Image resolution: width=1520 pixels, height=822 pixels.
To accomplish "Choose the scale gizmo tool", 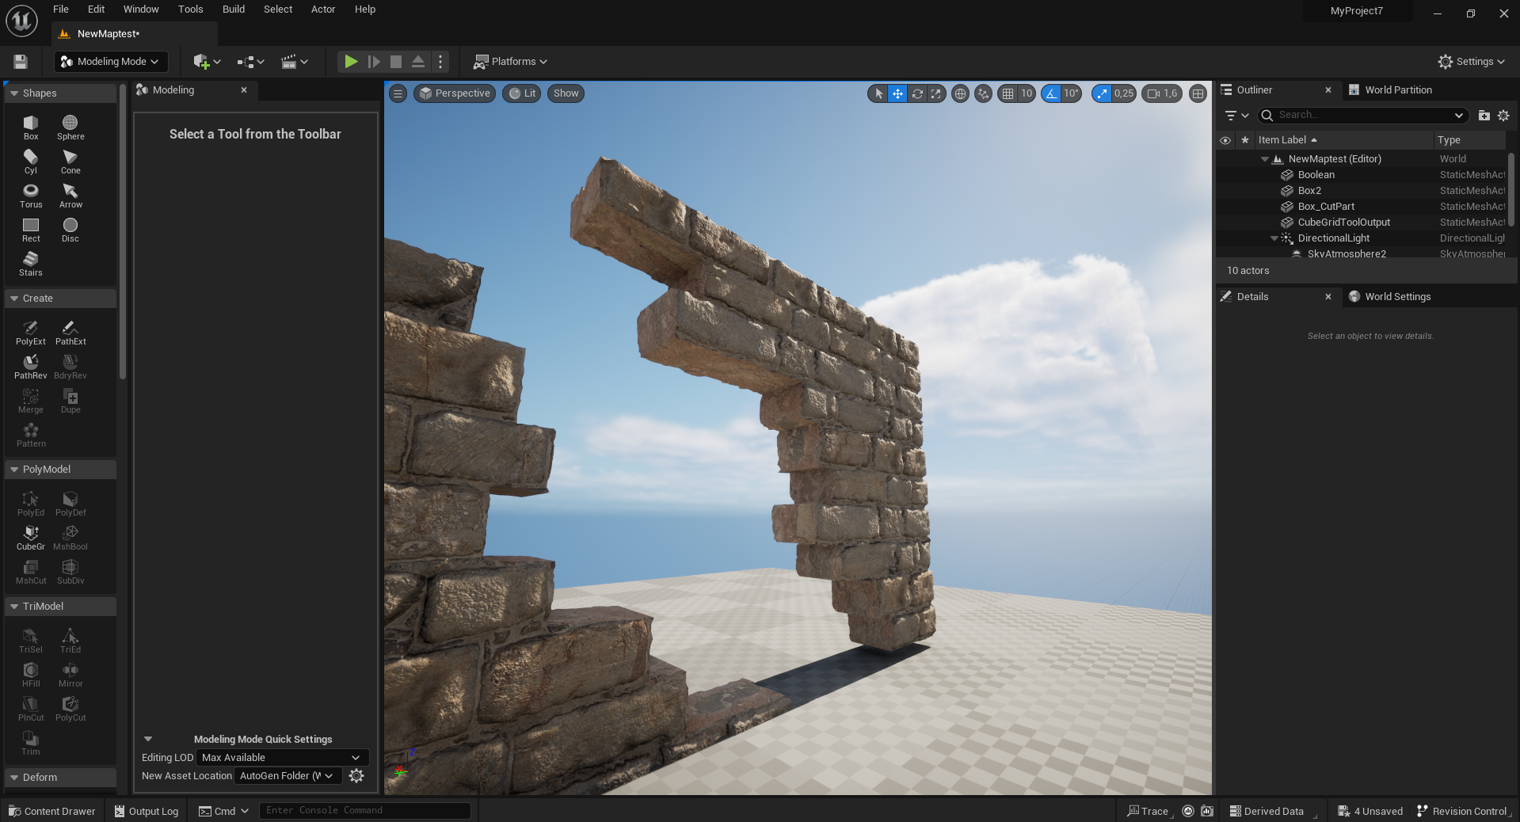I will (x=936, y=93).
